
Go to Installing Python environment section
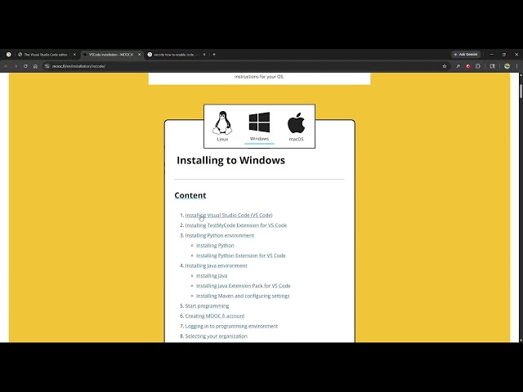pyautogui.click(x=220, y=235)
